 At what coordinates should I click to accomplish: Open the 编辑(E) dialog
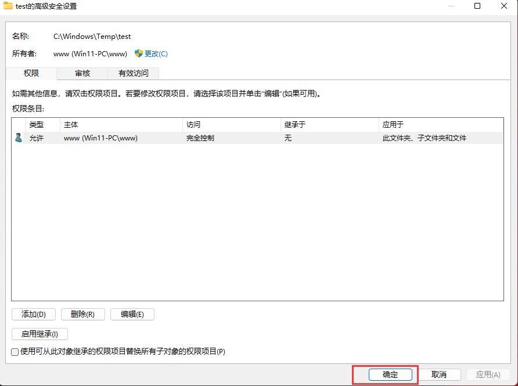pyautogui.click(x=132, y=314)
